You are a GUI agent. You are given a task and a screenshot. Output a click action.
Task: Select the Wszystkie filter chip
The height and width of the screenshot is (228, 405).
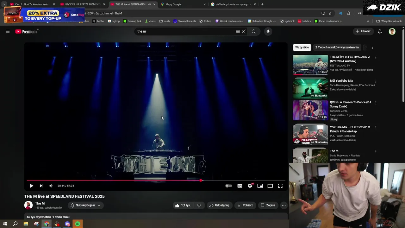click(302, 47)
